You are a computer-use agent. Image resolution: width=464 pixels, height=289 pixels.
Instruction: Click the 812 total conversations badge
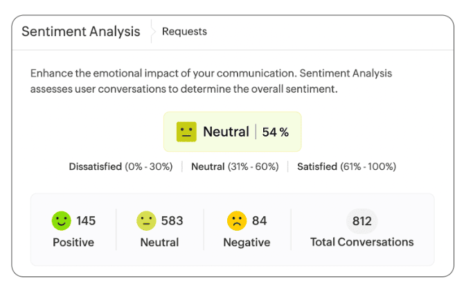(362, 221)
